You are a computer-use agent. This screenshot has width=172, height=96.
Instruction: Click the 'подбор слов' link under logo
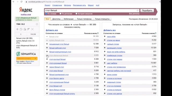coord(26,14)
